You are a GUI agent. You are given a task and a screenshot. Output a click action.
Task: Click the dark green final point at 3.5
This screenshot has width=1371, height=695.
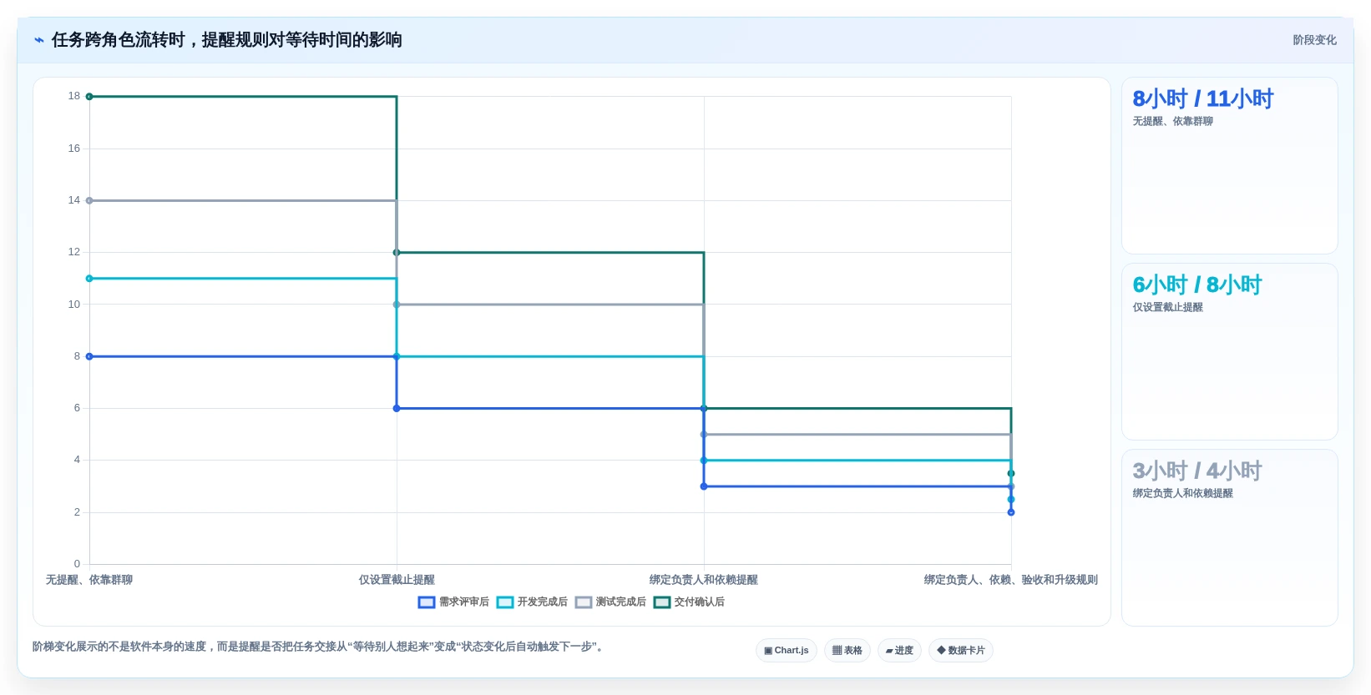coord(1011,473)
